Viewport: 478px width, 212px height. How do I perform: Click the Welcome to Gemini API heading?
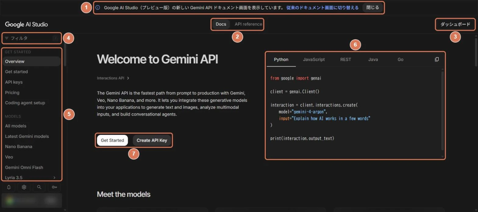[157, 59]
